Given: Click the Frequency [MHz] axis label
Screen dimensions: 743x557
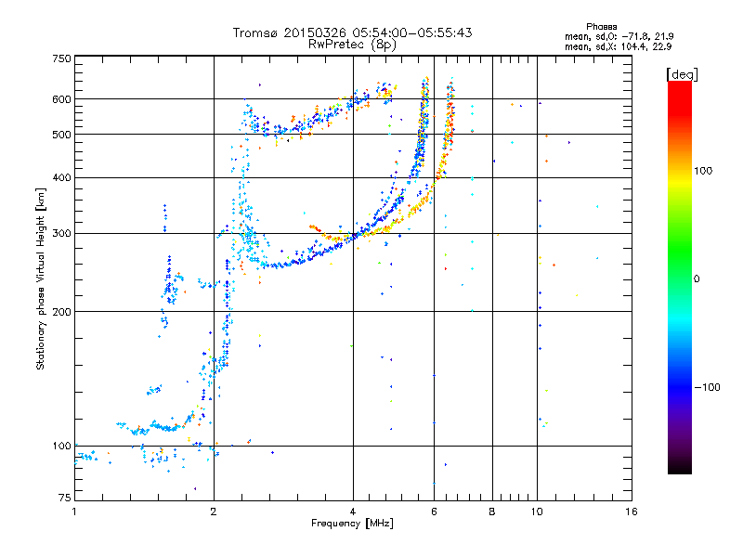Looking at the screenshot, I should click(x=352, y=524).
